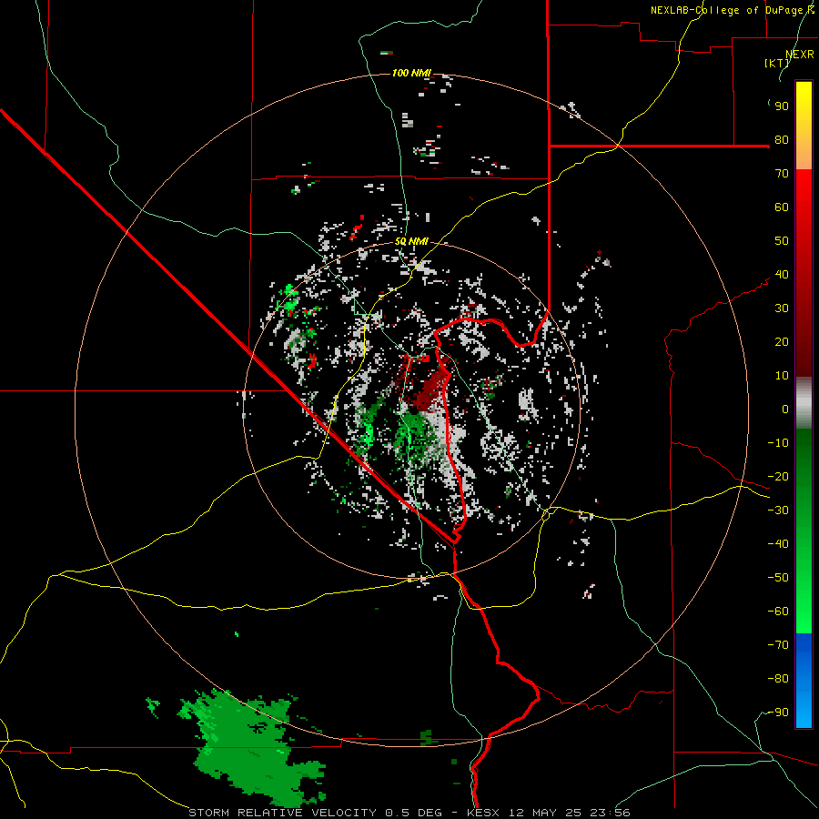Click the -50 scale label
The height and width of the screenshot is (819, 819).
tap(778, 578)
